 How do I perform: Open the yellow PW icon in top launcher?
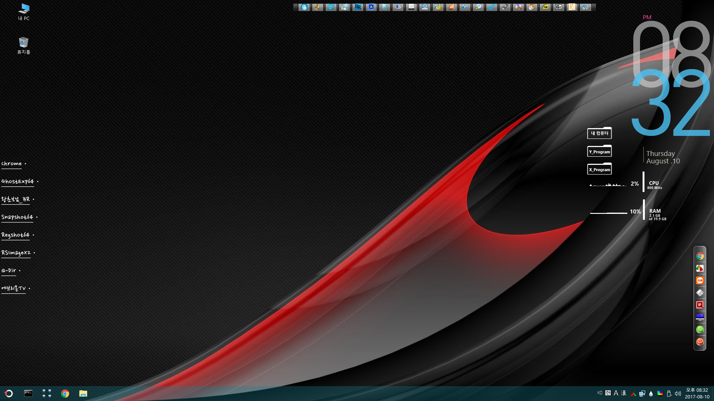pos(545,7)
